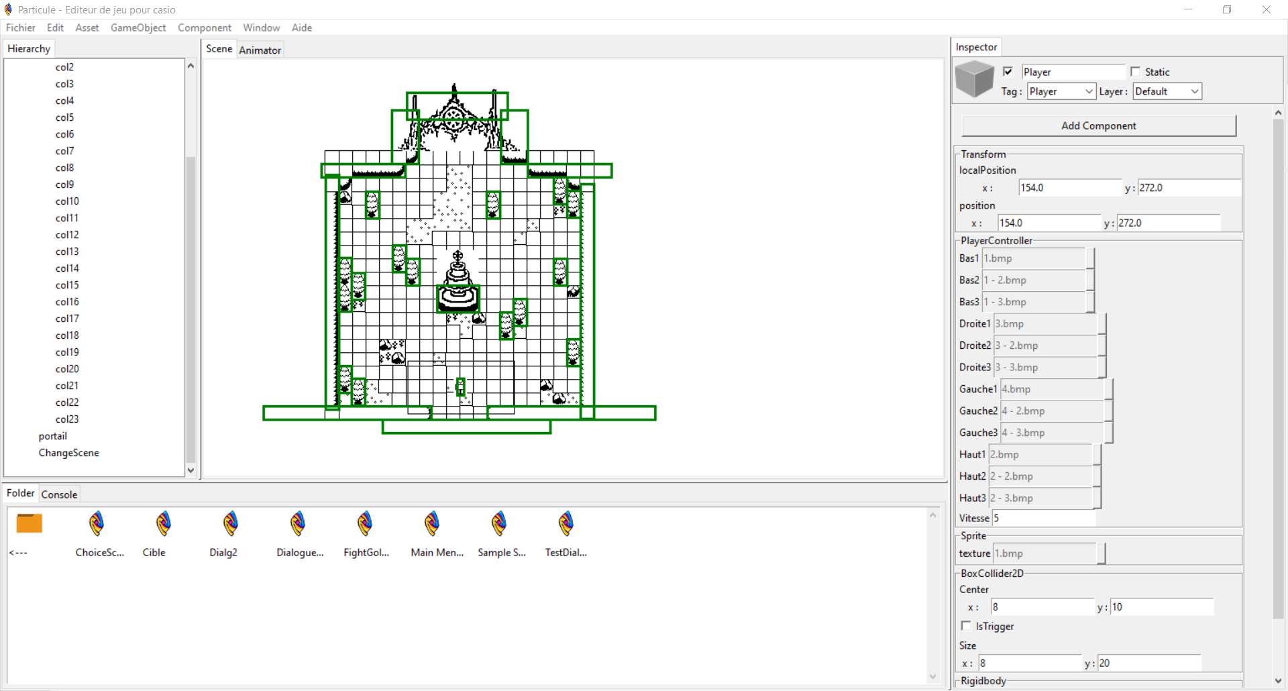The image size is (1288, 691).
Task: Select col2 in the Hierarchy
Action: 64,67
